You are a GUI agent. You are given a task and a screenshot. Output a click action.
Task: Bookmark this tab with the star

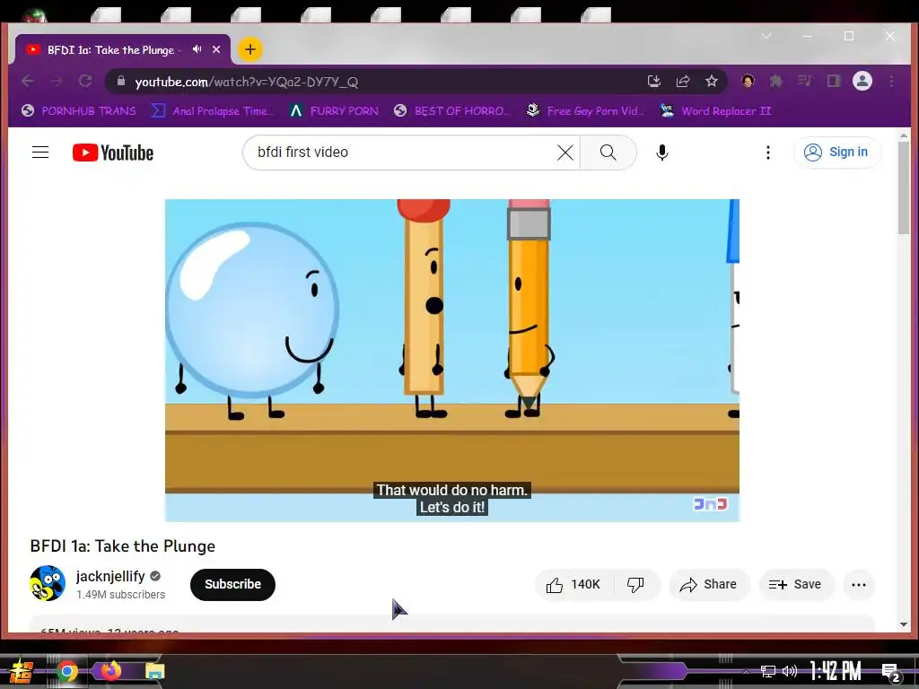[712, 81]
